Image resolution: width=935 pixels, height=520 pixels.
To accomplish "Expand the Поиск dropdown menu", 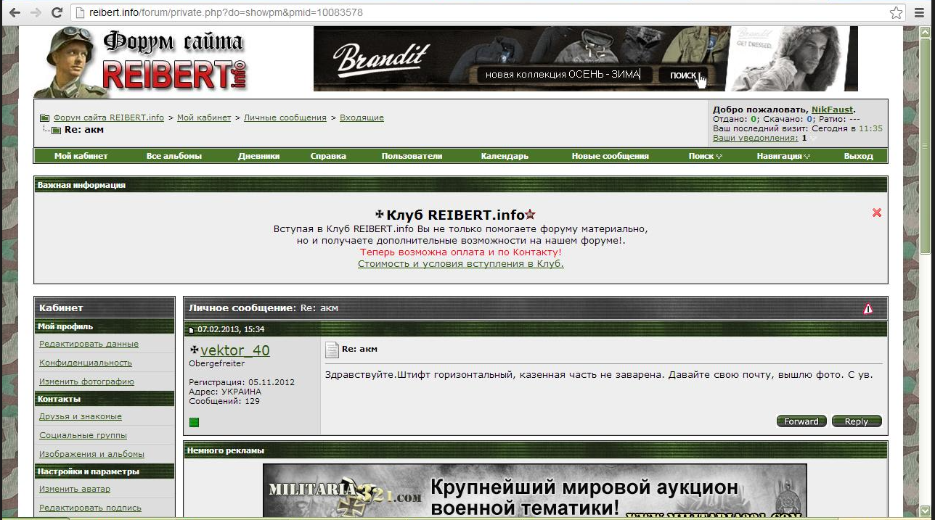I will tap(706, 156).
